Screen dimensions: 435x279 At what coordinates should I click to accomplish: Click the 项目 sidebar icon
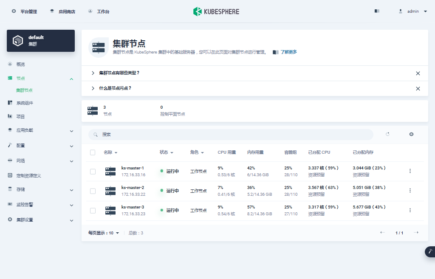tap(10, 116)
